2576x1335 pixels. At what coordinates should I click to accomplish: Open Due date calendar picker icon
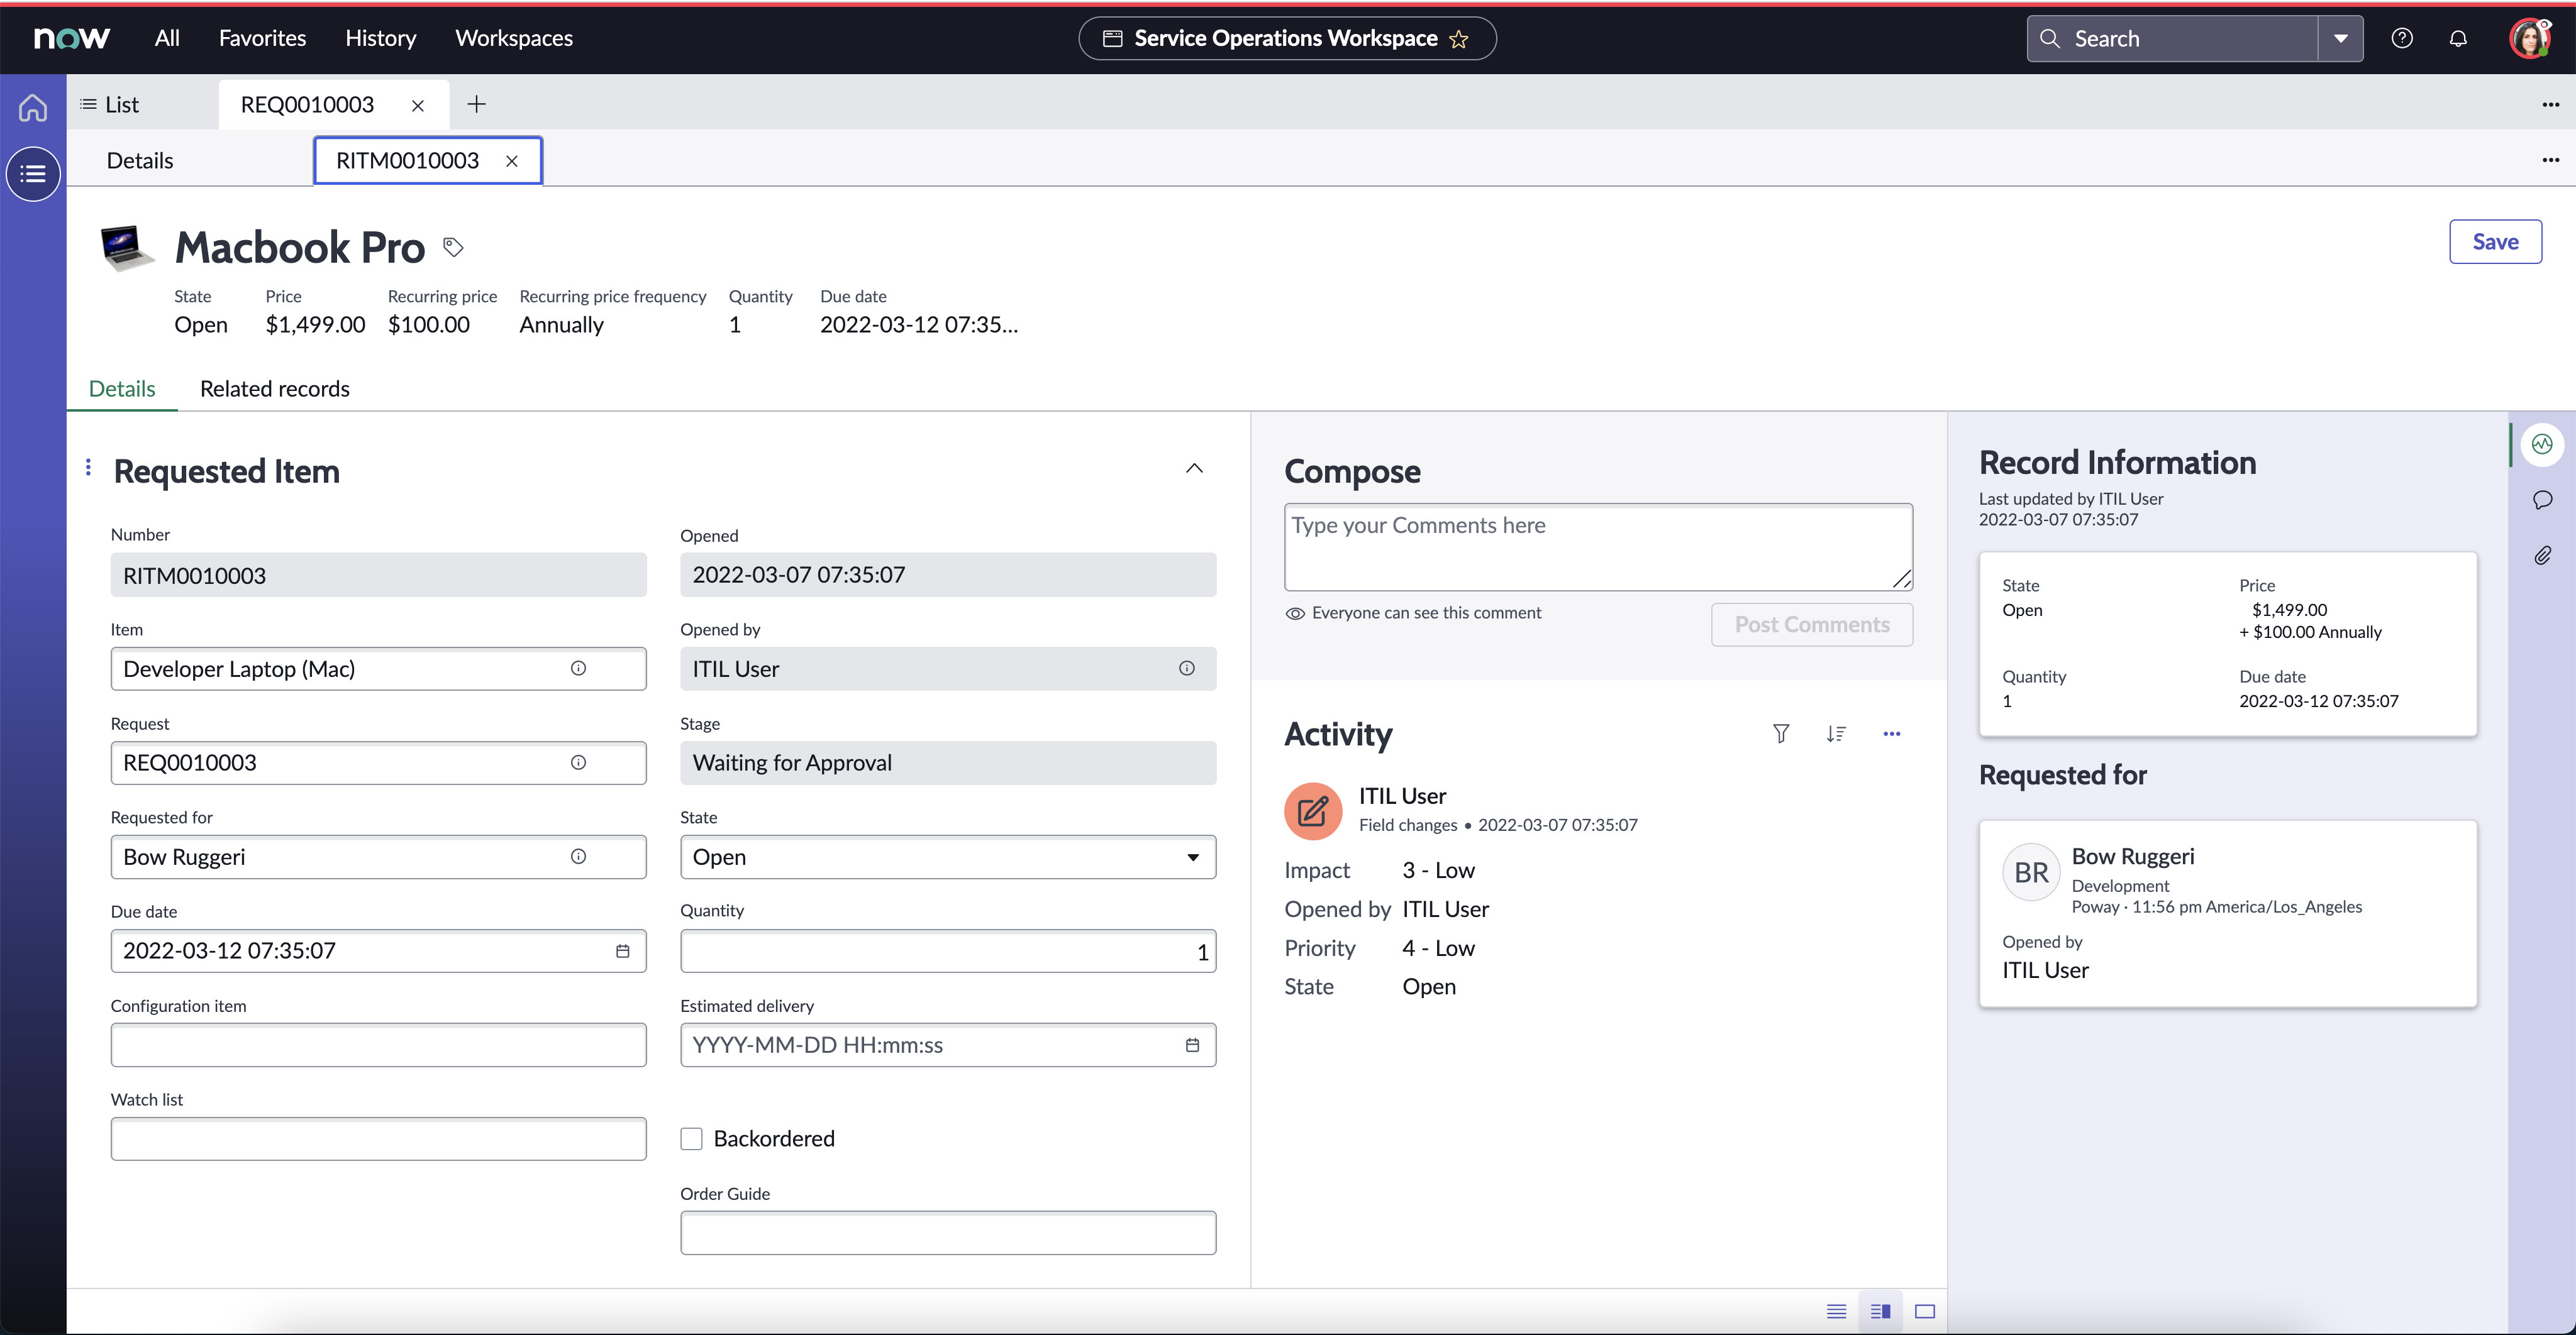pyautogui.click(x=622, y=950)
